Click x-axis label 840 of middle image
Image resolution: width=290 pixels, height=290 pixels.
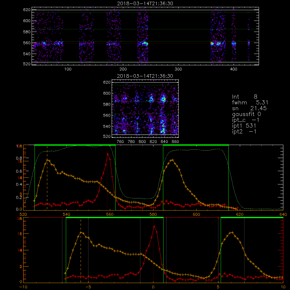click(x=164, y=142)
